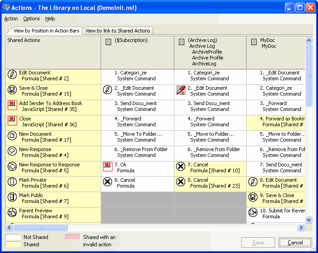The height and width of the screenshot is (253, 318).
Task: Click the Mark Private icon
Action: pyautogui.click(x=12, y=183)
